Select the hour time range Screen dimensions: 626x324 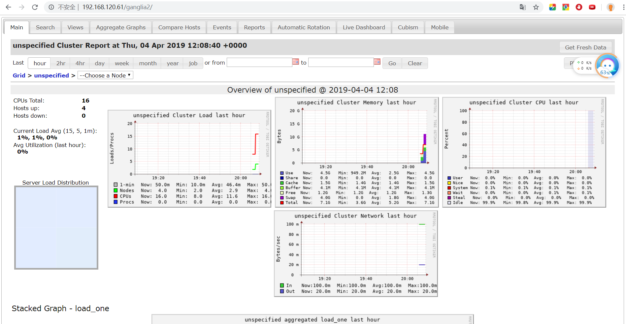(x=40, y=63)
